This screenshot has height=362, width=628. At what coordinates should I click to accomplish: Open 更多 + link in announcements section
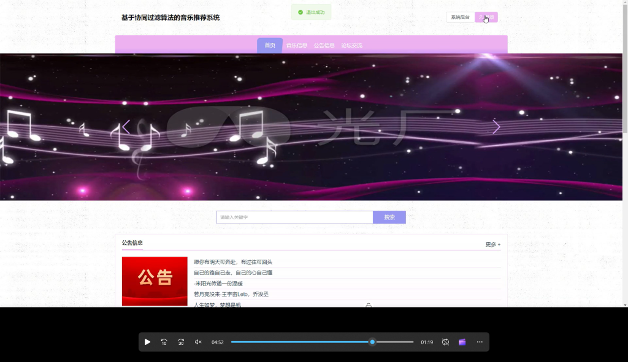pos(493,244)
